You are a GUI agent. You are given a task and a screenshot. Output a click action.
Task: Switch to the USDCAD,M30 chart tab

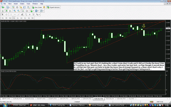coord(121,99)
